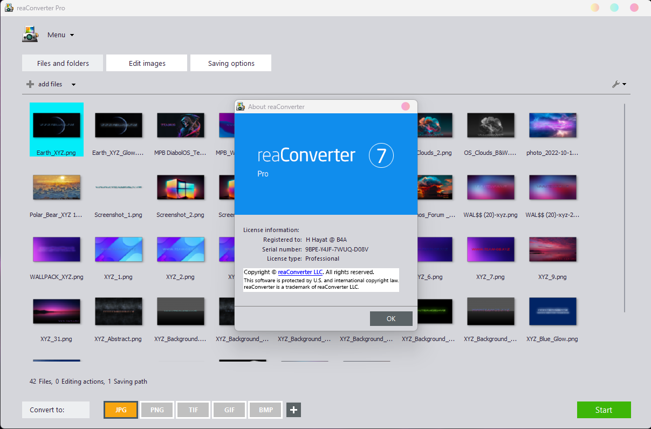The width and height of the screenshot is (651, 429).
Task: Select the WALLPACK_XYZ.png thumbnail
Action: (x=57, y=249)
